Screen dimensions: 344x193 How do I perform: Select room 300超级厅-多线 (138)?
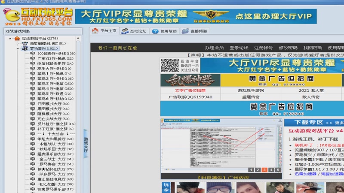tap(56, 53)
